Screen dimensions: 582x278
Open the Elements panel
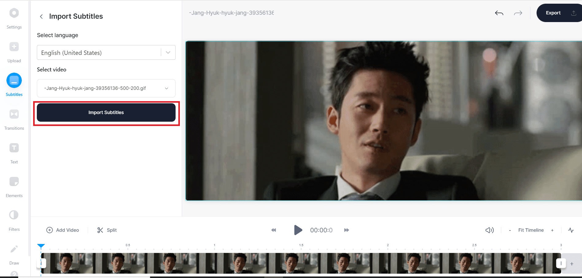[14, 185]
